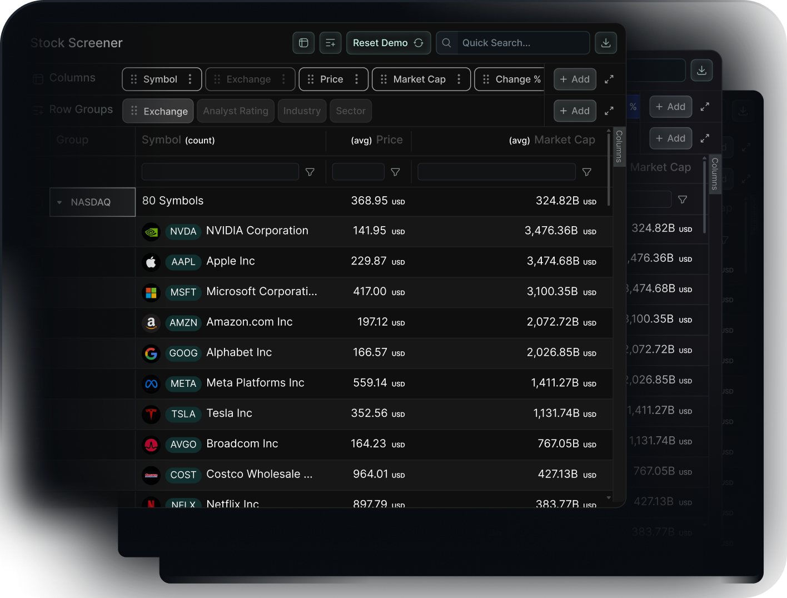This screenshot has width=787, height=598.
Task: Click the 80 Symbols summary cell
Action: (x=173, y=201)
